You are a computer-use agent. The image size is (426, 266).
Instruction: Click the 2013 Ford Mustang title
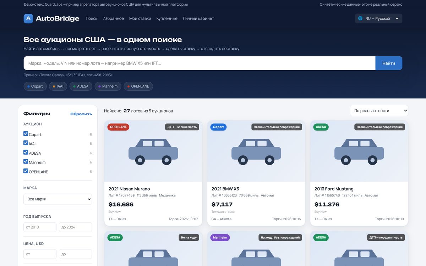tap(334, 189)
